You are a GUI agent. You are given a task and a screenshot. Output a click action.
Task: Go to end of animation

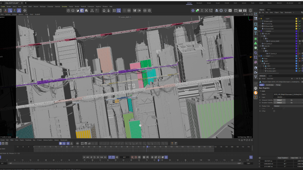(x=105, y=157)
